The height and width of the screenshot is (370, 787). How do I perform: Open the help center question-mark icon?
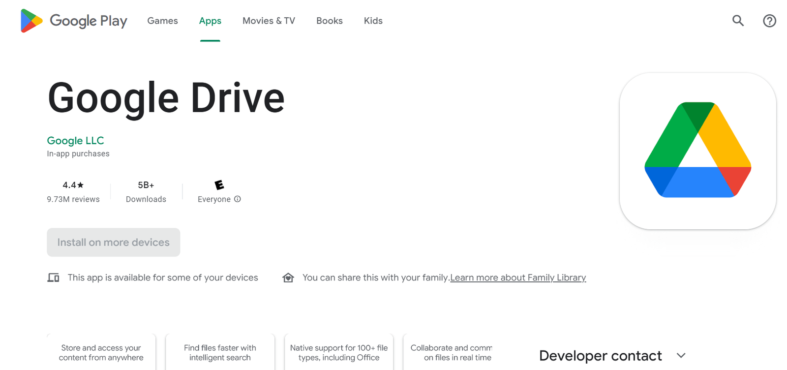pyautogui.click(x=769, y=21)
